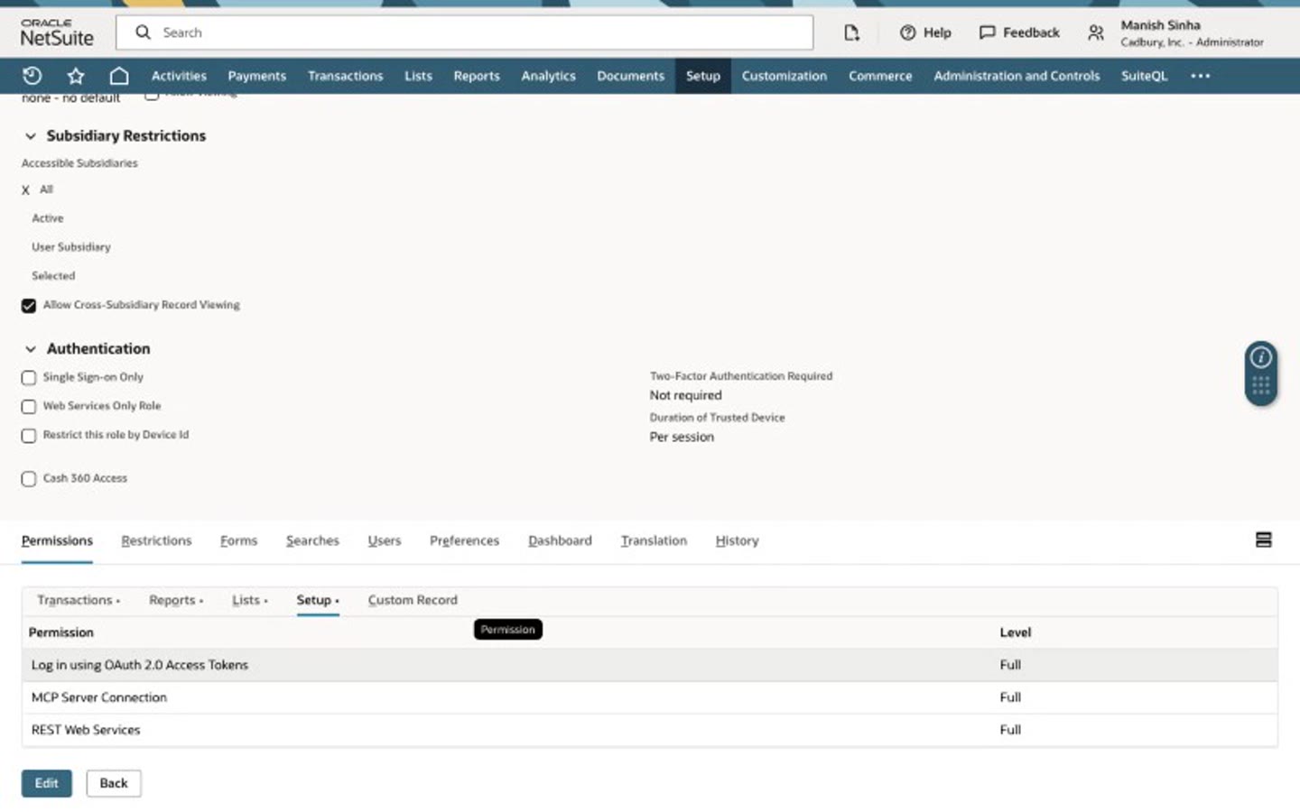Click the Feedback speech bubble icon
The height and width of the screenshot is (812, 1300).
click(x=988, y=32)
